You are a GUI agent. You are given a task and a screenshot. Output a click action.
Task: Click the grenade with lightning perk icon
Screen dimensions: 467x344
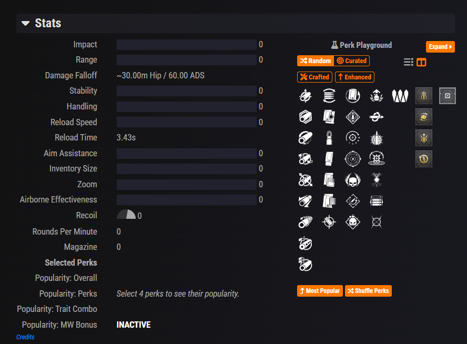pyautogui.click(x=377, y=96)
